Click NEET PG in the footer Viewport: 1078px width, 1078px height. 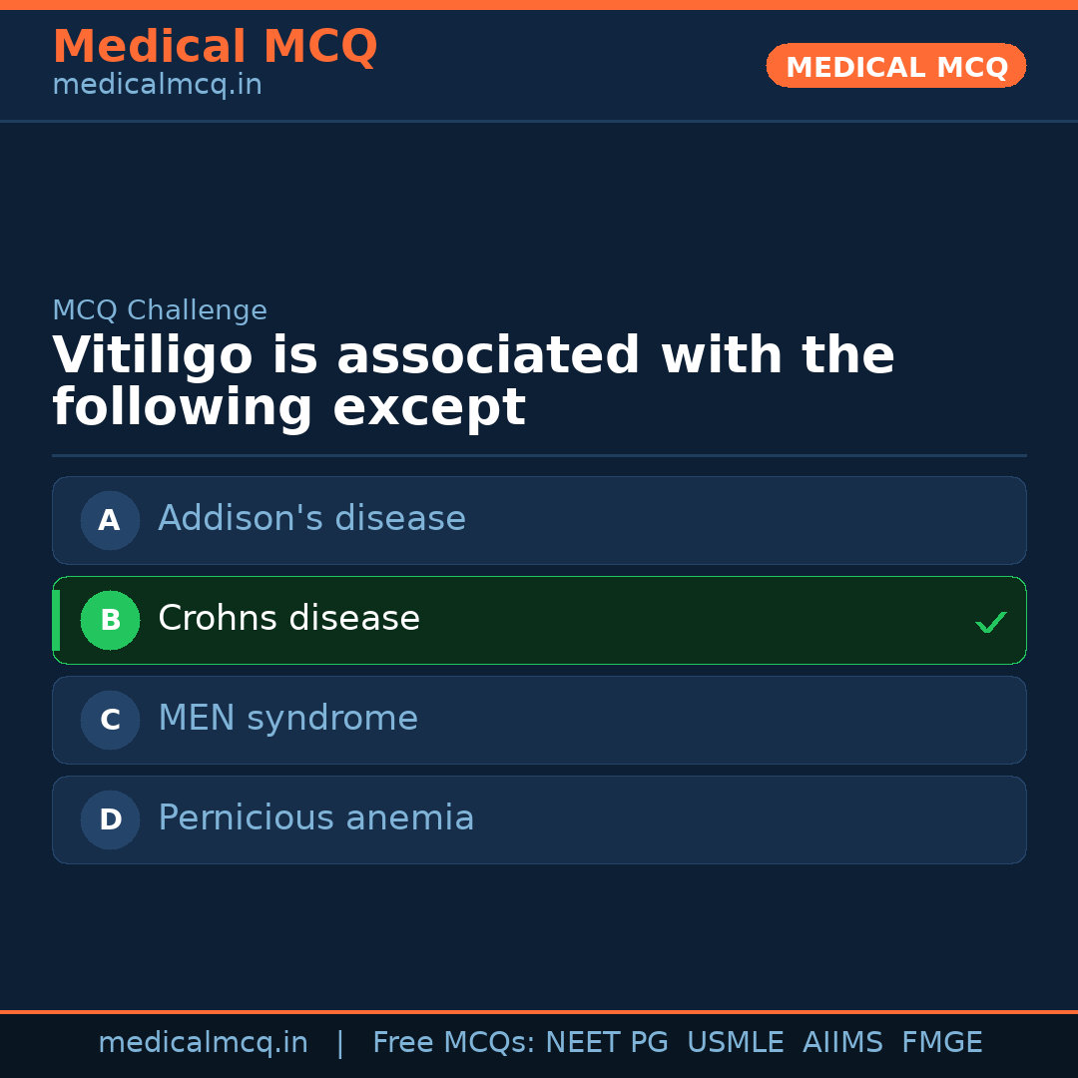point(607,1043)
